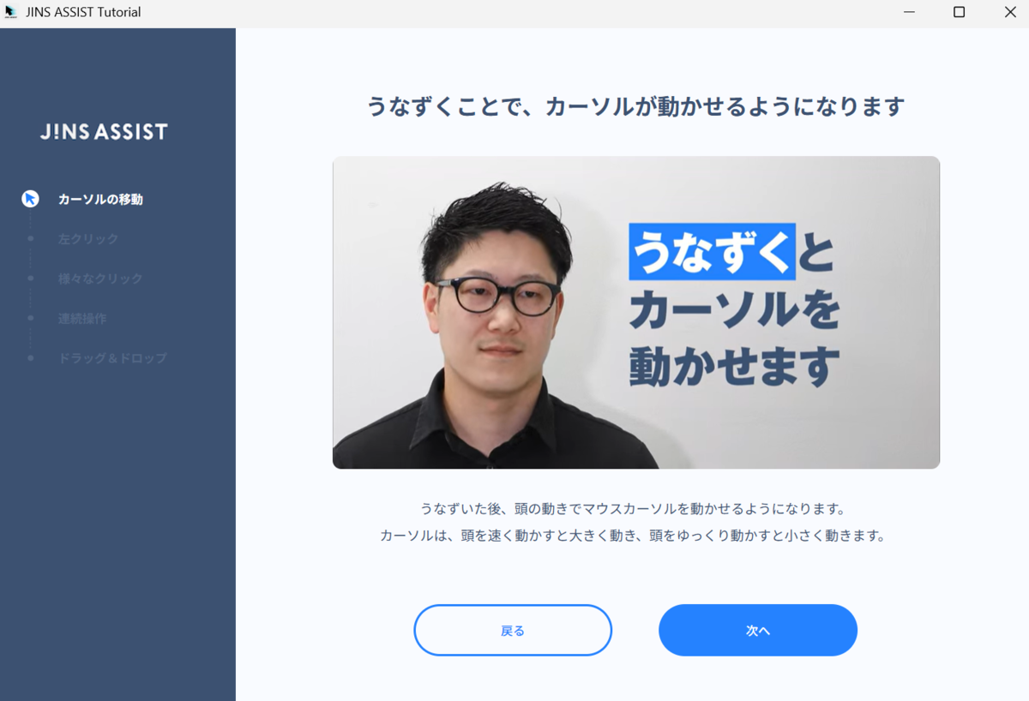Screen dimensions: 1029x701
Task: Click the heading うなずくことで、カーソルが動かせるようになります
Action: [x=636, y=107]
